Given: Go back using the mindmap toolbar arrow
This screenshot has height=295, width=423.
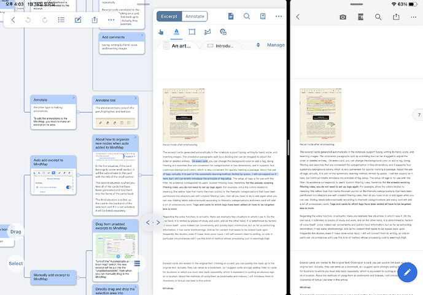Looking at the screenshot, I should pyautogui.click(x=13, y=20).
